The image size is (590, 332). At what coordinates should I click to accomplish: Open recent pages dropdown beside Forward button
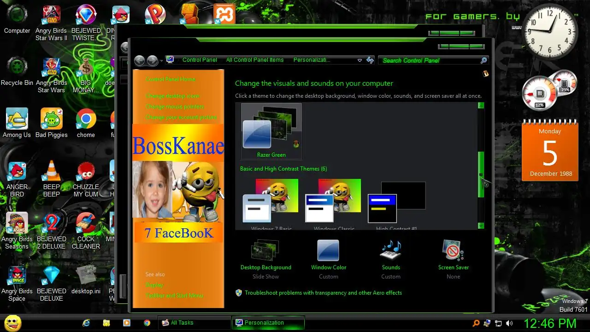pos(161,61)
